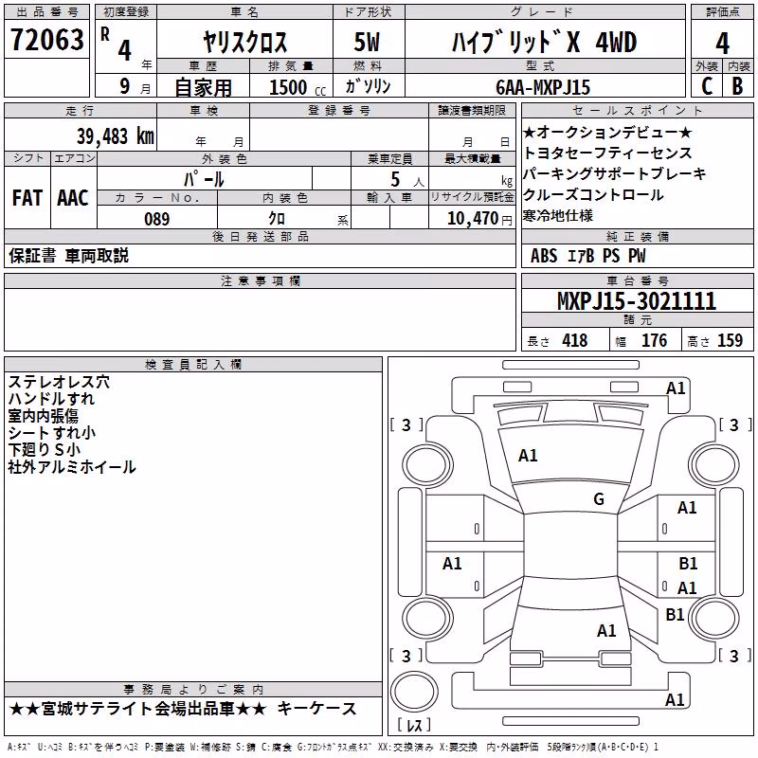Click the mileage 39,483 km
This screenshot has height=758, width=758.
(x=115, y=136)
